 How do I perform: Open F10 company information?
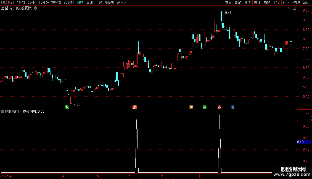[x=277, y=2]
